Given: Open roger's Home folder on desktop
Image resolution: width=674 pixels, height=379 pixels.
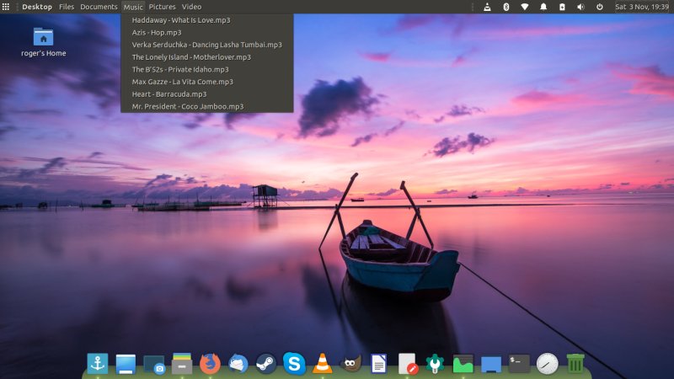Looking at the screenshot, I should pos(43,37).
